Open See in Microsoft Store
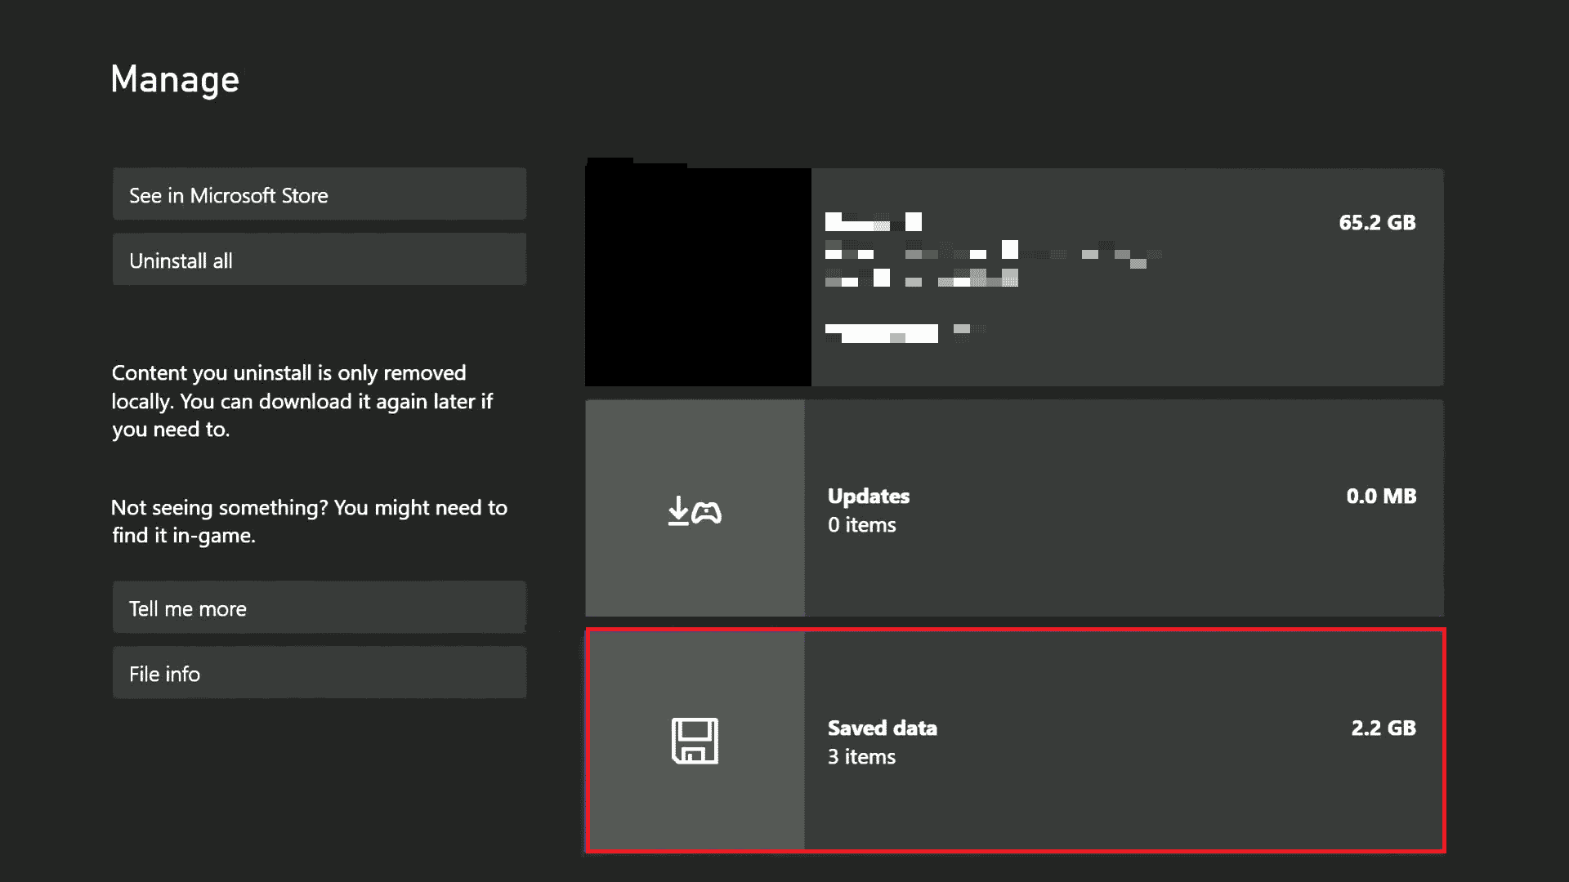 pyautogui.click(x=319, y=194)
